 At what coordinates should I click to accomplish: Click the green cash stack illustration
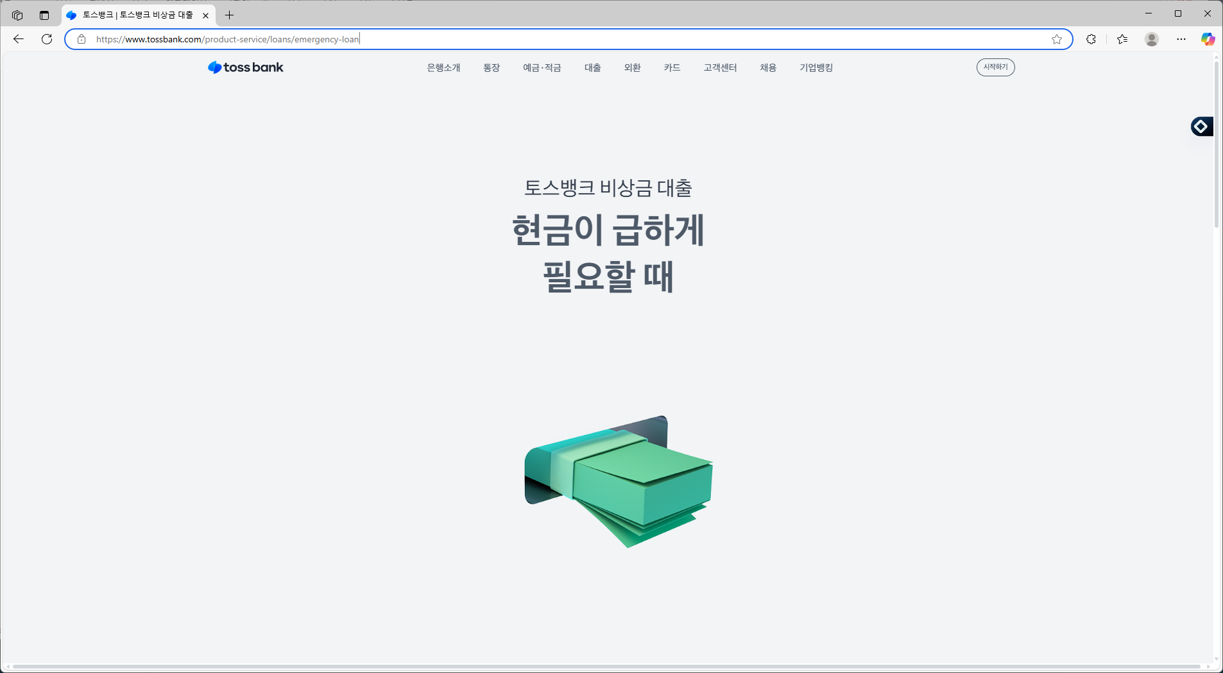pos(619,481)
